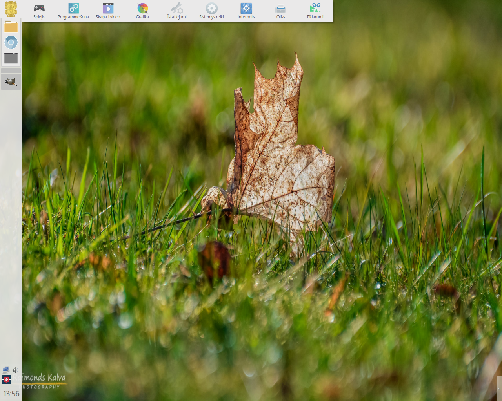Click the volume speaker tray icon
The image size is (502, 401).
click(x=15, y=370)
